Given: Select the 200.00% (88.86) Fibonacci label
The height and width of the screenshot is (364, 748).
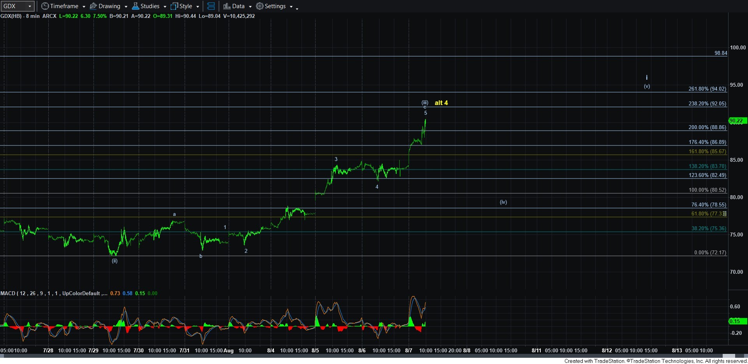Looking at the screenshot, I should pyautogui.click(x=707, y=127).
